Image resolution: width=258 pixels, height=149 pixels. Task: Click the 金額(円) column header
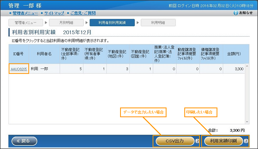(234, 54)
